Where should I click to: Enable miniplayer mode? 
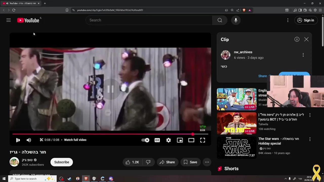click(180, 140)
